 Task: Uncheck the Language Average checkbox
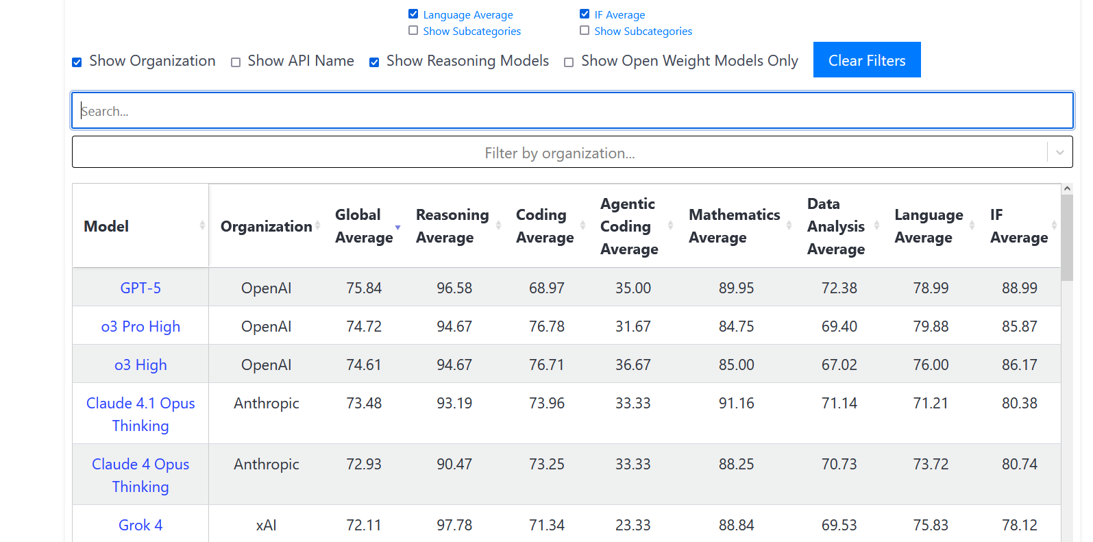click(413, 14)
